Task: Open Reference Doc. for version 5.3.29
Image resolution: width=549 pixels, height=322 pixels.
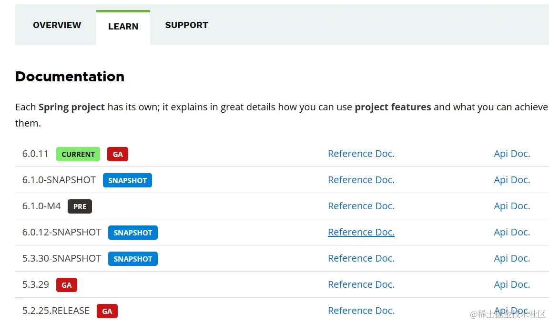Action: (x=361, y=284)
